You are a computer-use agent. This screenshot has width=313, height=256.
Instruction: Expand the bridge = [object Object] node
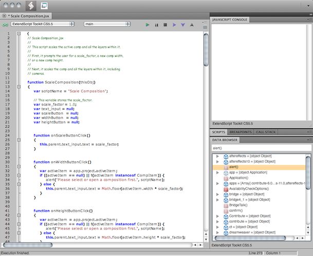pyautogui.click(x=217, y=194)
